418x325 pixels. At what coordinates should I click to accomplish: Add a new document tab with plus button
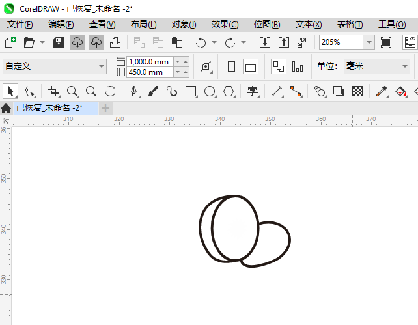[105, 107]
